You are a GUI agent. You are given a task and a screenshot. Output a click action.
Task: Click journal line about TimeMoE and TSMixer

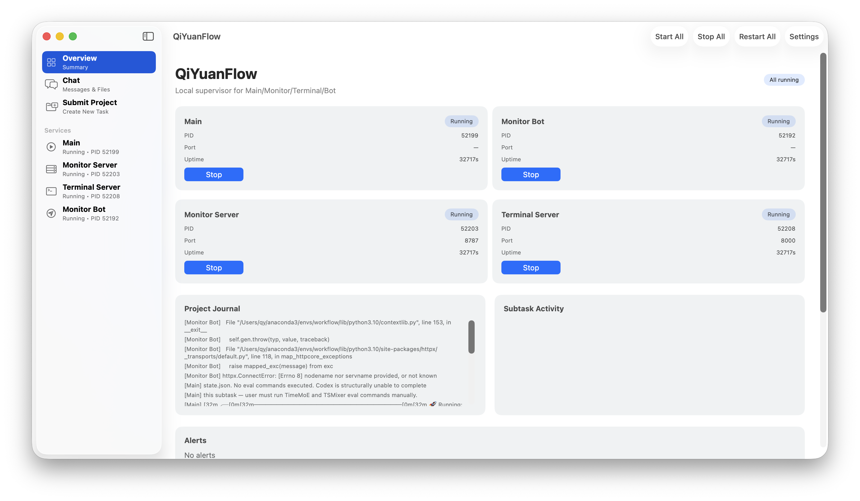tap(301, 395)
